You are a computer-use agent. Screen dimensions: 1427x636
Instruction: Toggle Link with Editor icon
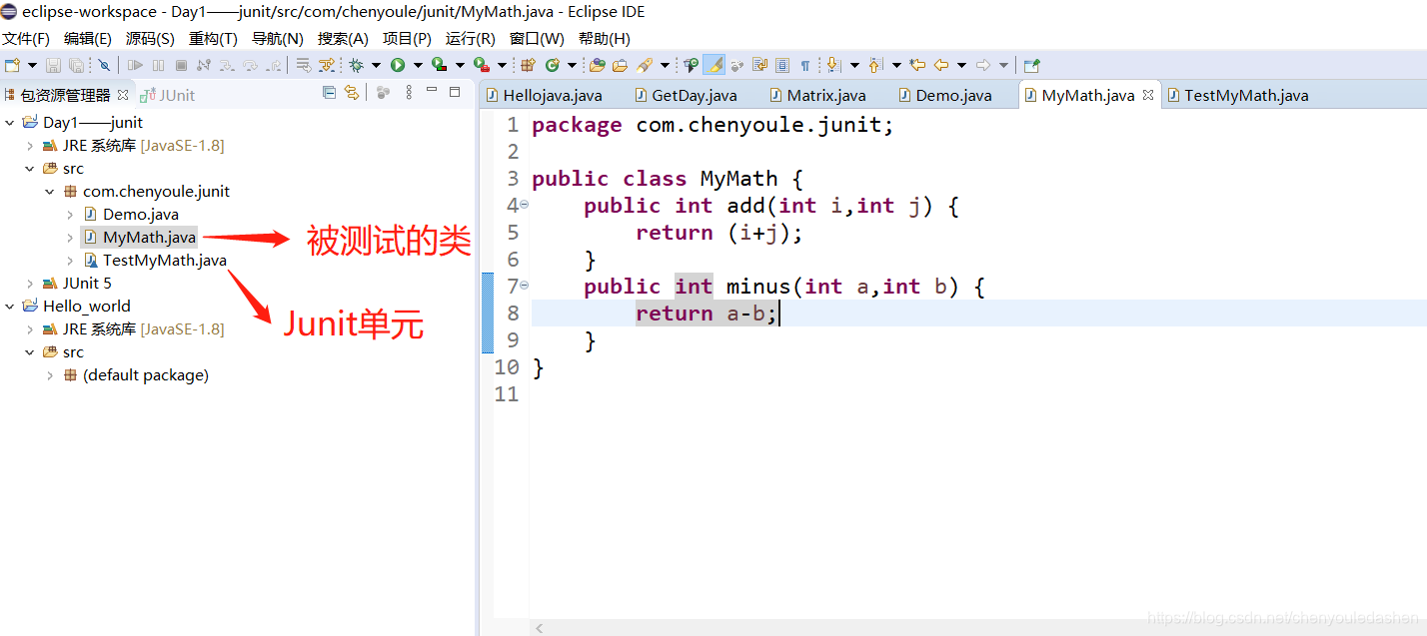coord(352,93)
